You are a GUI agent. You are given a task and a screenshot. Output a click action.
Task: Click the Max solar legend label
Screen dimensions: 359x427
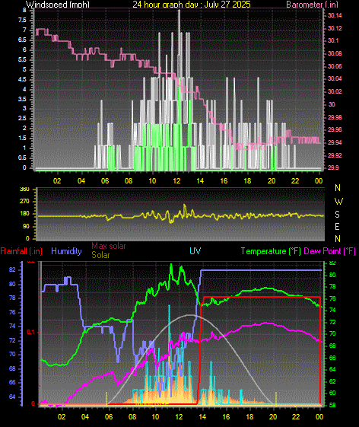109,246
